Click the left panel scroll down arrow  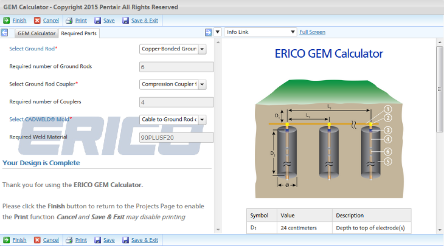click(x=218, y=230)
